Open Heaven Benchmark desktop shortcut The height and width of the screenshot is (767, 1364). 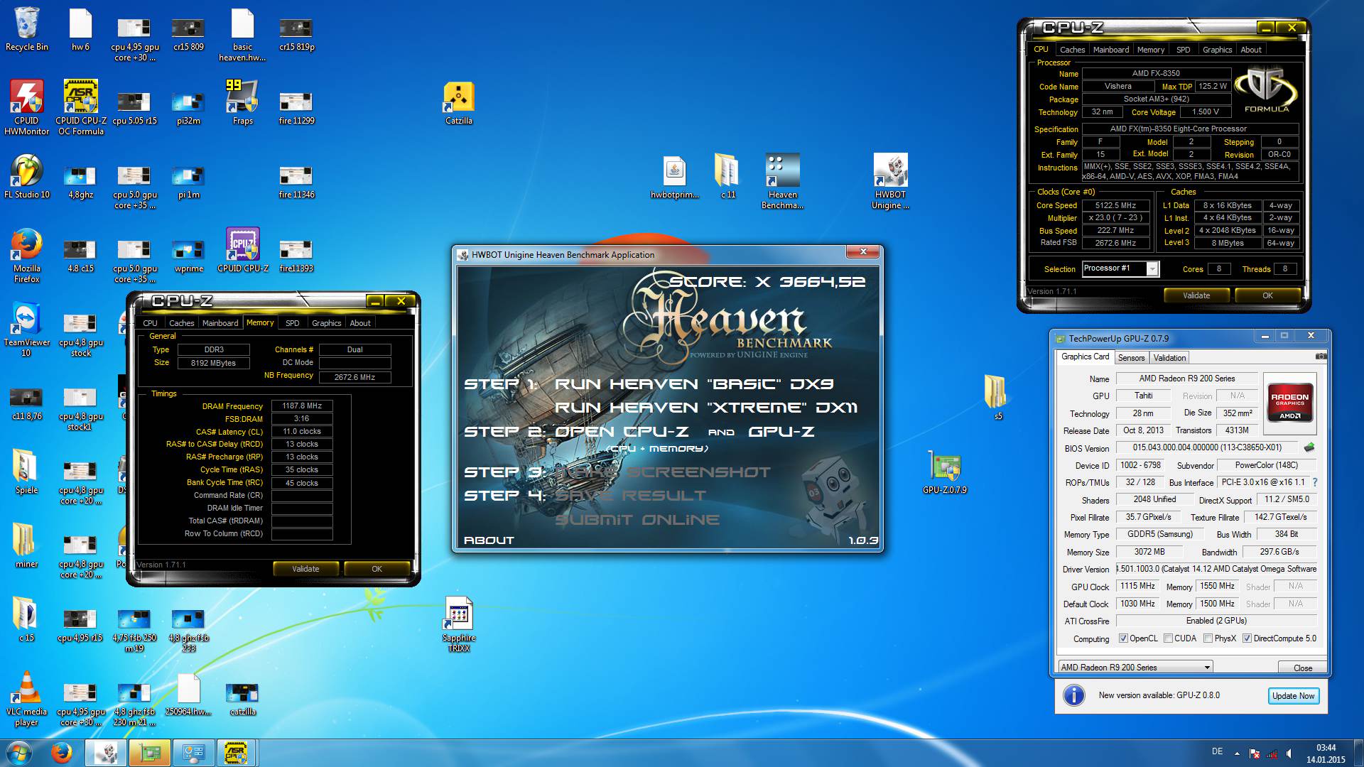[782, 182]
